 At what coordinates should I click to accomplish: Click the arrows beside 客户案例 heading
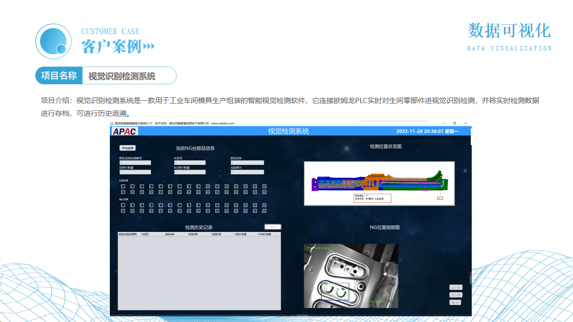(149, 47)
